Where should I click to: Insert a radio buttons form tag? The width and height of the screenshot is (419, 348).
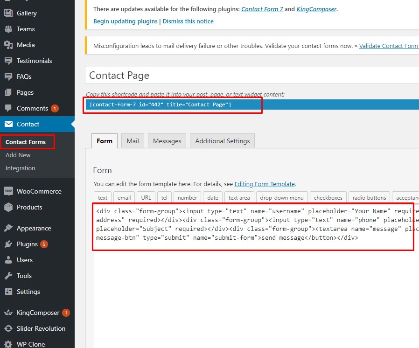369,198
